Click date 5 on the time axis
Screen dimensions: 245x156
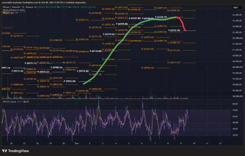point(129,143)
